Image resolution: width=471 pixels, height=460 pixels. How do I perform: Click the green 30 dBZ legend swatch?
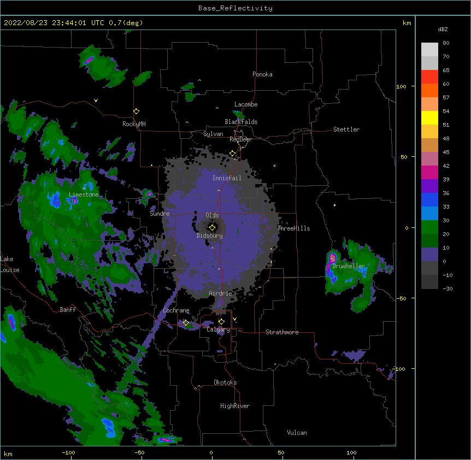click(x=429, y=227)
